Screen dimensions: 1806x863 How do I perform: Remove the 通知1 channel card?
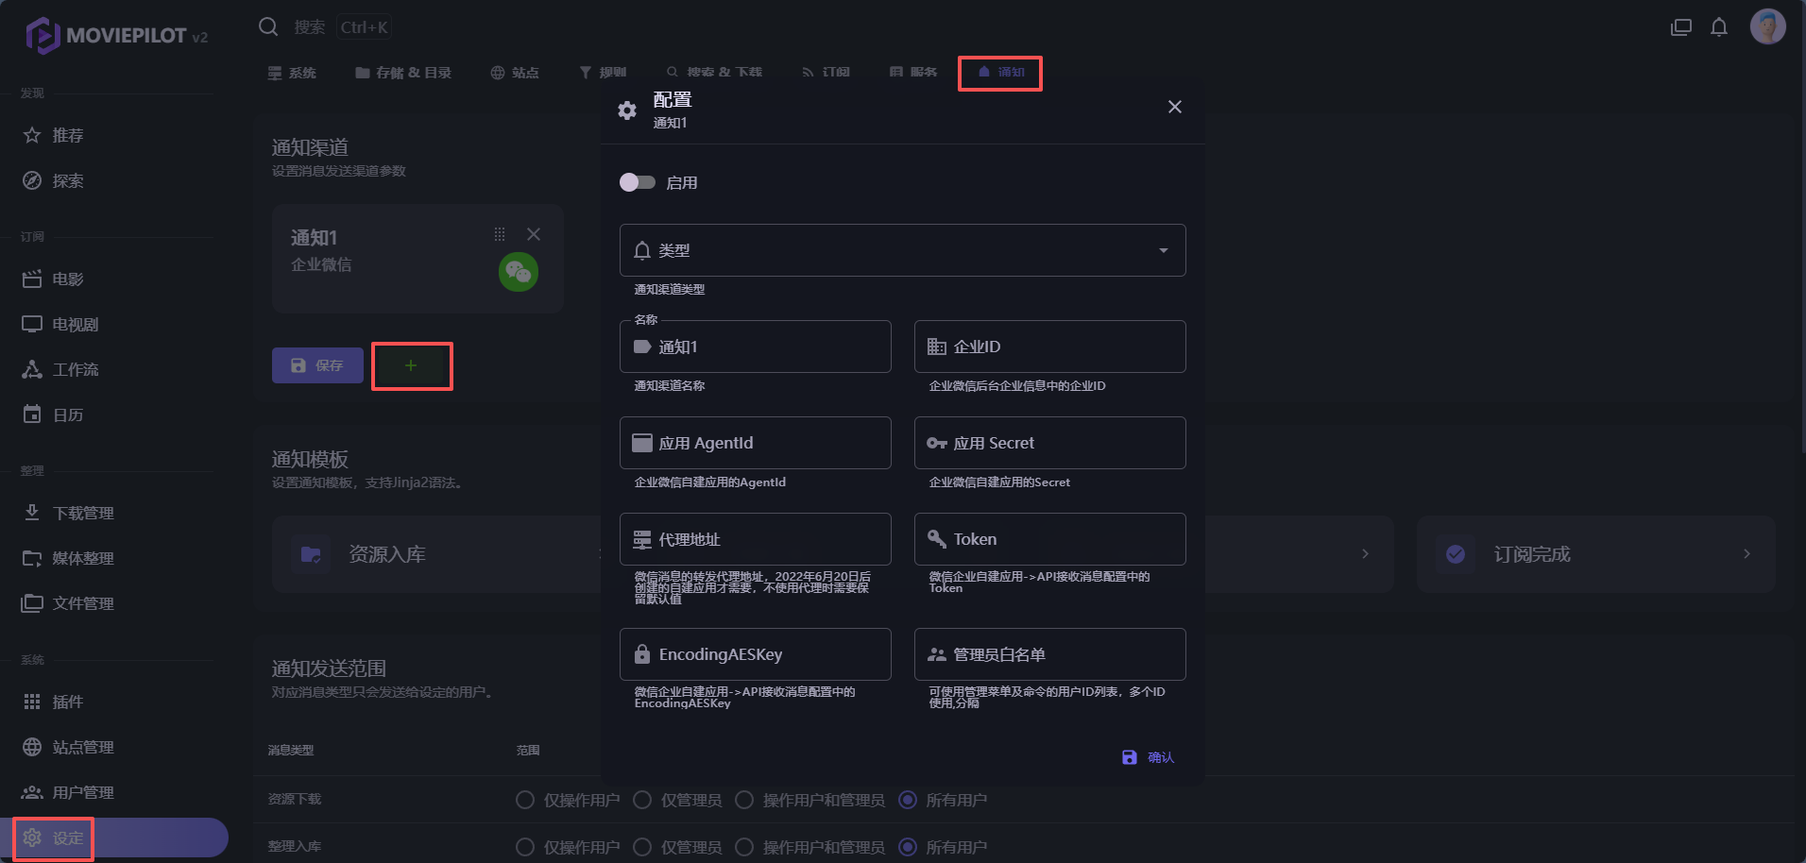click(534, 234)
